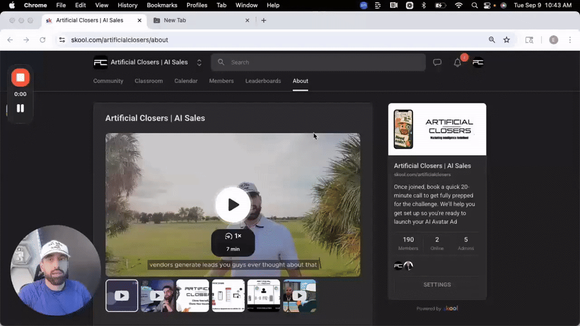This screenshot has height=326, width=580.
Task: Open Control Center in menu bar
Action: 487,5
